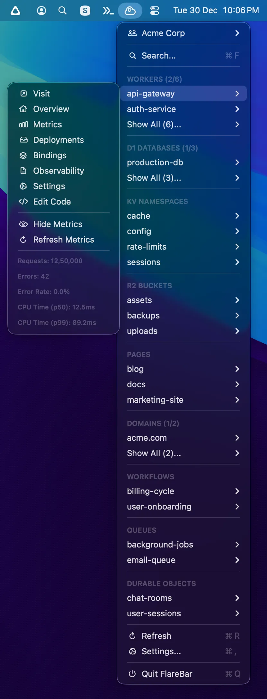
Task: Expand Show All (3) databases chevron
Action: tap(237, 178)
